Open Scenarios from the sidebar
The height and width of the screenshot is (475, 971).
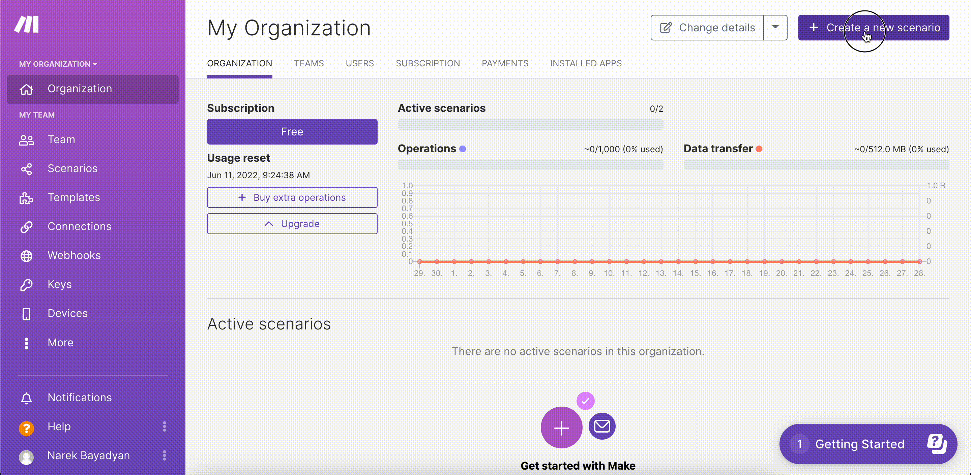coord(72,168)
